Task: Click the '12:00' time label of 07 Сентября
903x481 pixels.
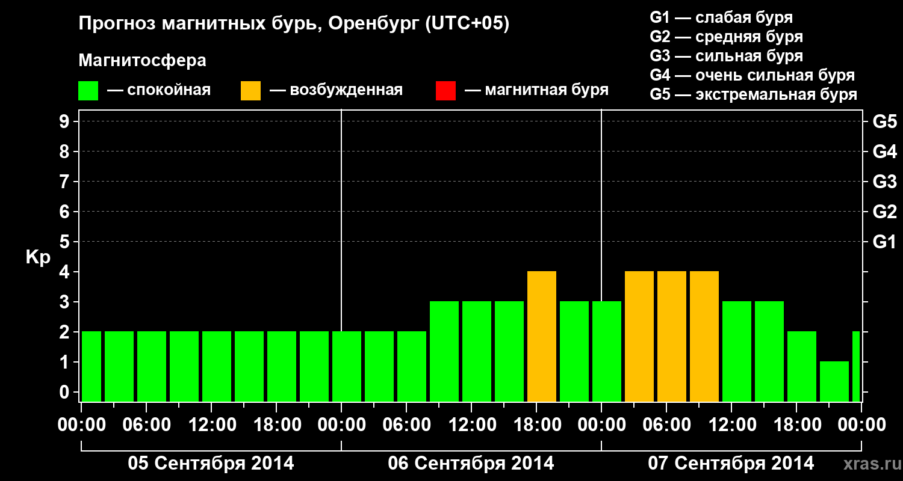Action: (733, 425)
